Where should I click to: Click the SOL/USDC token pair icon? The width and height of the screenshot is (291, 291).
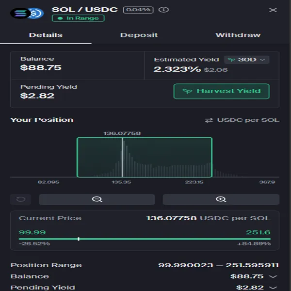[x=27, y=13]
